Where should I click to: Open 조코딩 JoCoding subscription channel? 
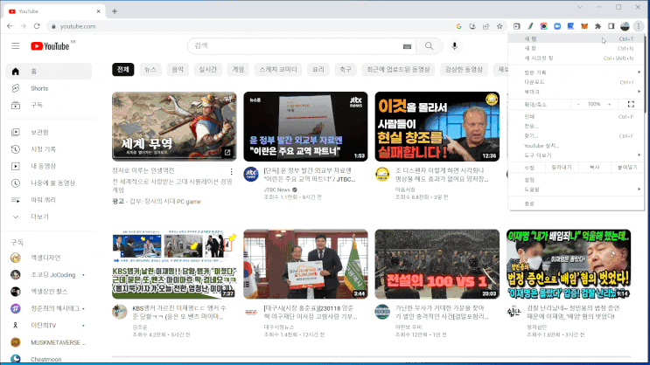point(48,275)
